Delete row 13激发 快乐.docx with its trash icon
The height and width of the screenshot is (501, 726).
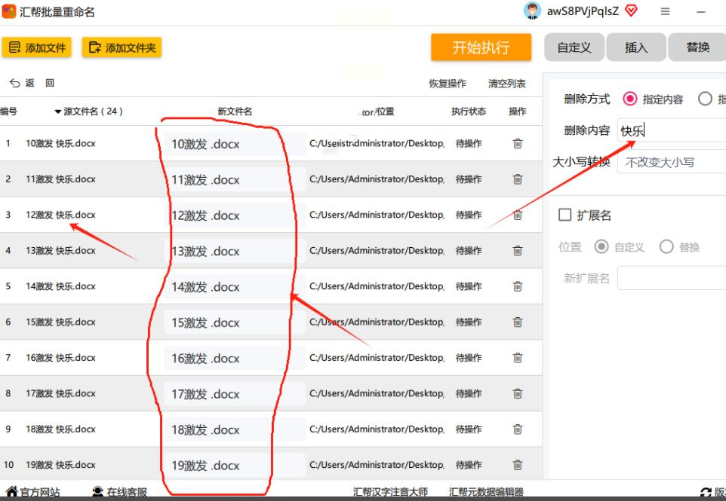click(518, 250)
